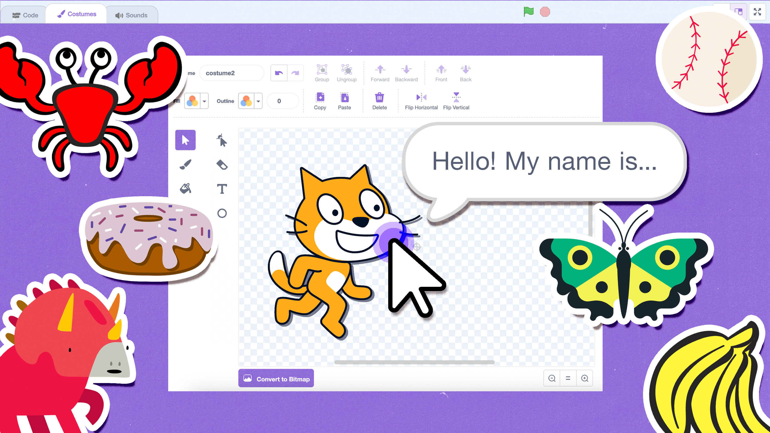Viewport: 770px width, 433px height.
Task: Flip the costume Vertical
Action: [x=456, y=101]
